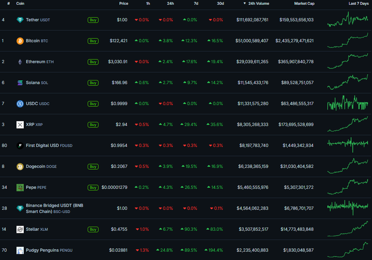The height and width of the screenshot is (260, 372).
Task: Click the Ethereum diamond logo icon
Action: pos(20,62)
